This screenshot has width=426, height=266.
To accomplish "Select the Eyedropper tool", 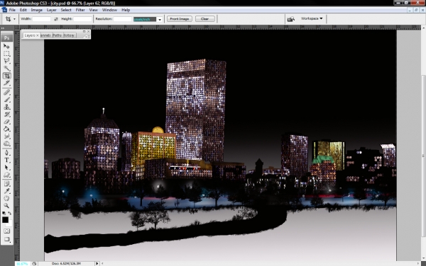I will [x=6, y=191].
